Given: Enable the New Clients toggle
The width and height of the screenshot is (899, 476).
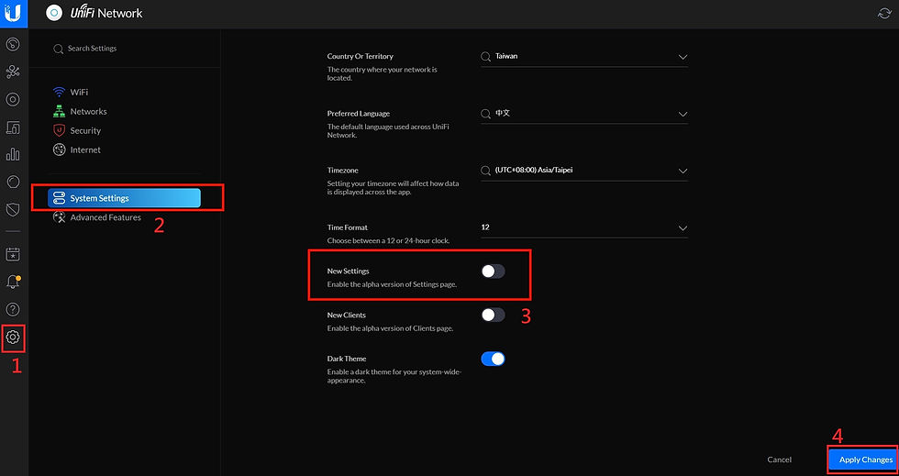Looking at the screenshot, I should pyautogui.click(x=493, y=315).
